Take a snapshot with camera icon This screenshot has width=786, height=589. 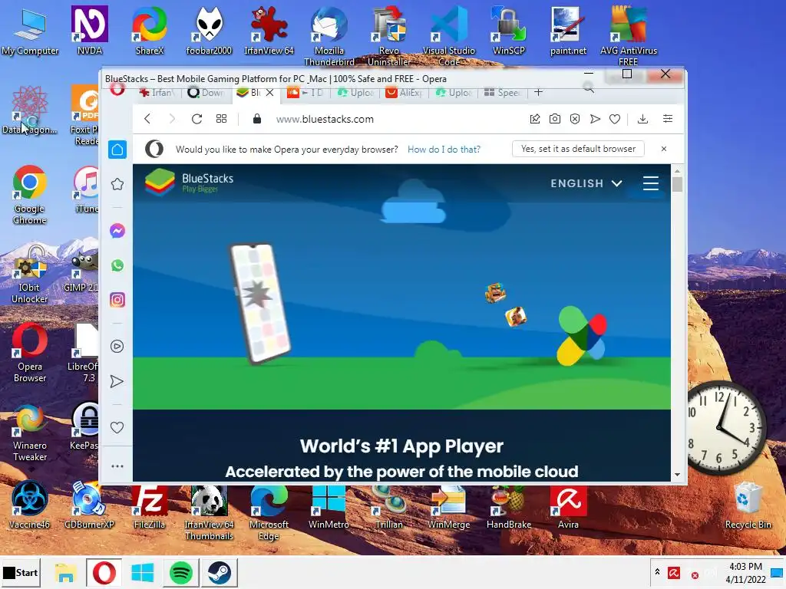coord(555,119)
